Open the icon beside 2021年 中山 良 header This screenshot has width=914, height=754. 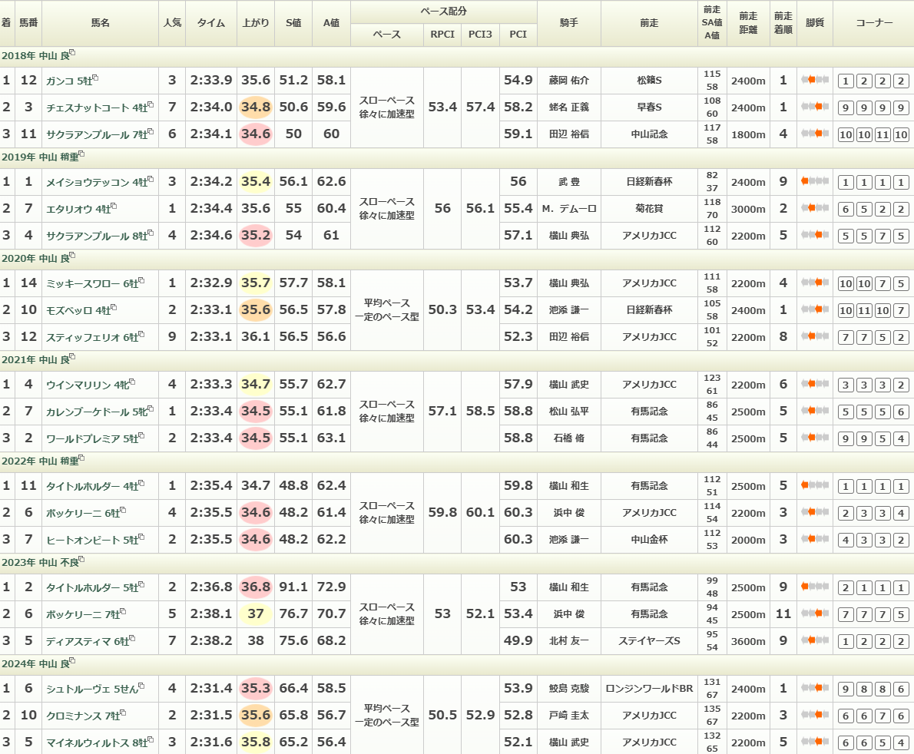coord(72,358)
